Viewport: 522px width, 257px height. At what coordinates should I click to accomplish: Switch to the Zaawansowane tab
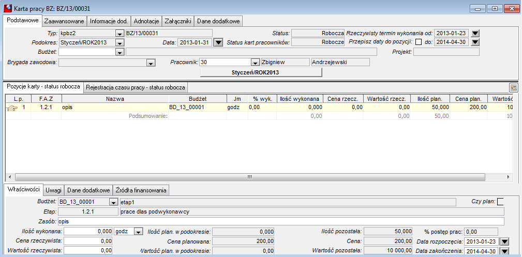(64, 21)
